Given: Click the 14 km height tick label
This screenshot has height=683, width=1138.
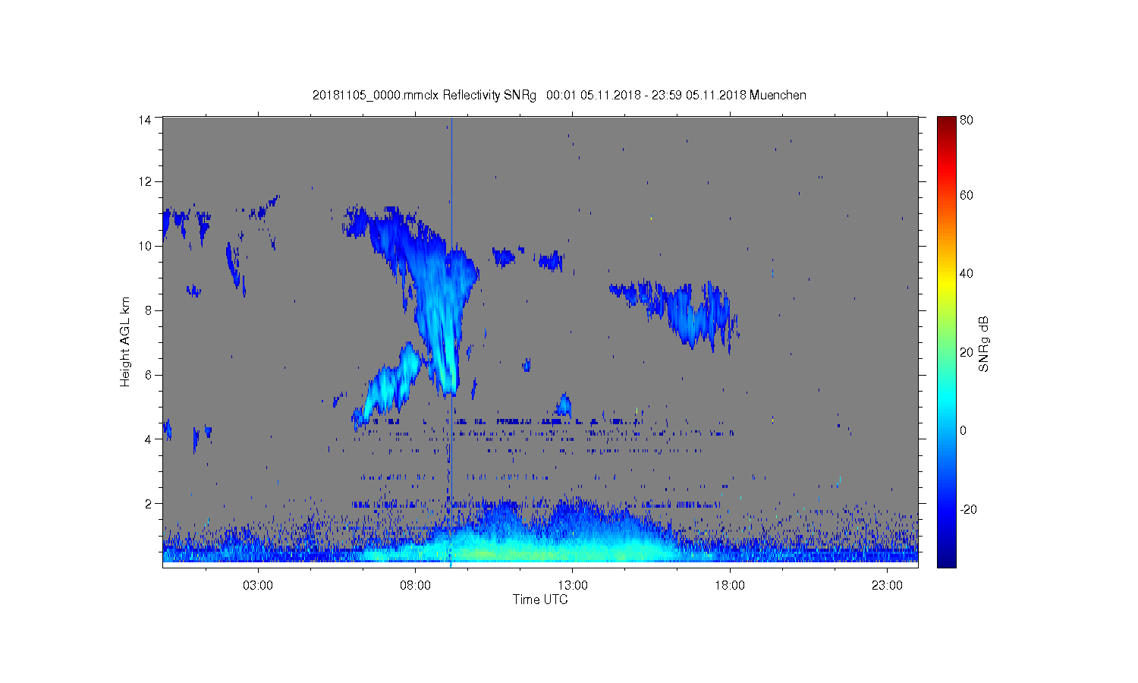Looking at the screenshot, I should [x=145, y=119].
